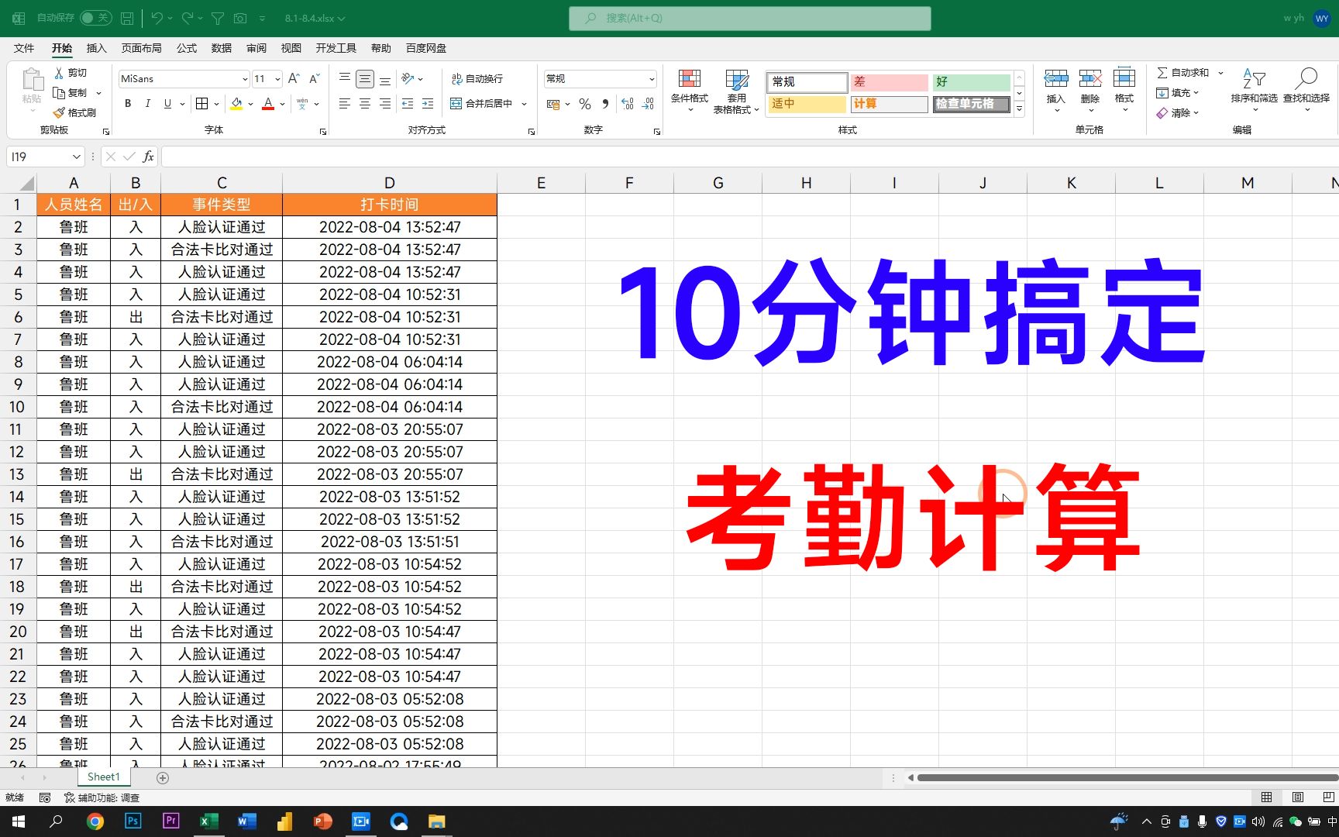Expand the cell styles gallery arrow
Screen dimensions: 1339x837
pos(1020,109)
